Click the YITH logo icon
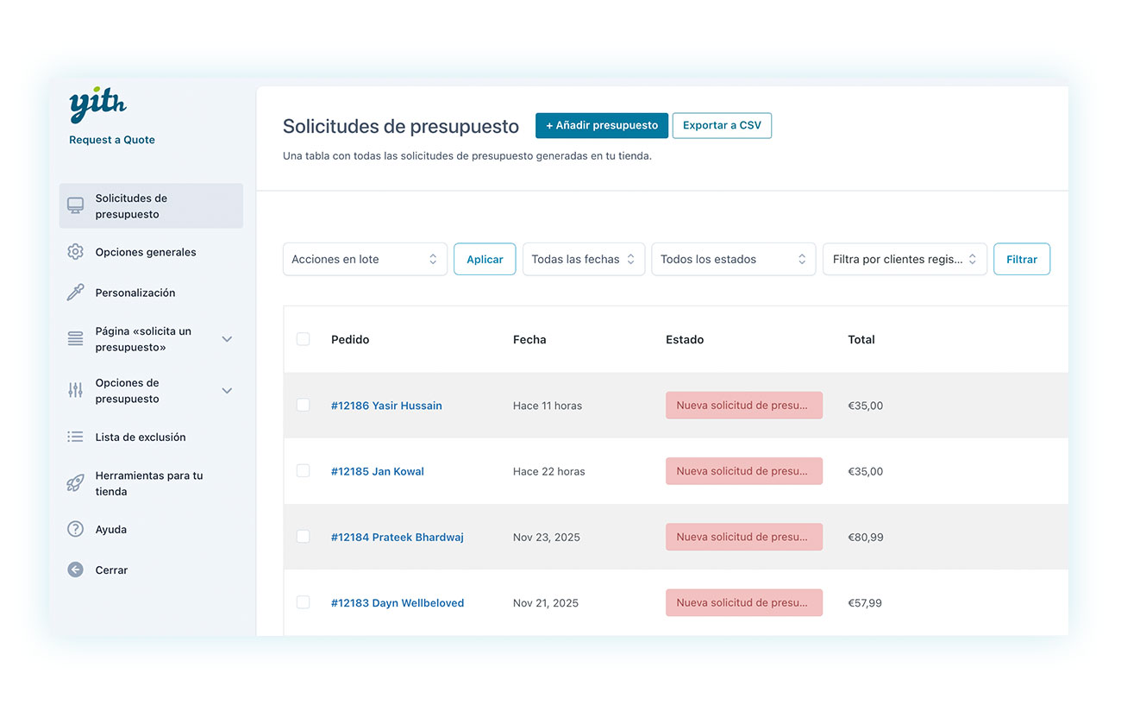Image resolution: width=1121 pixels, height=705 pixels. pyautogui.click(x=97, y=106)
